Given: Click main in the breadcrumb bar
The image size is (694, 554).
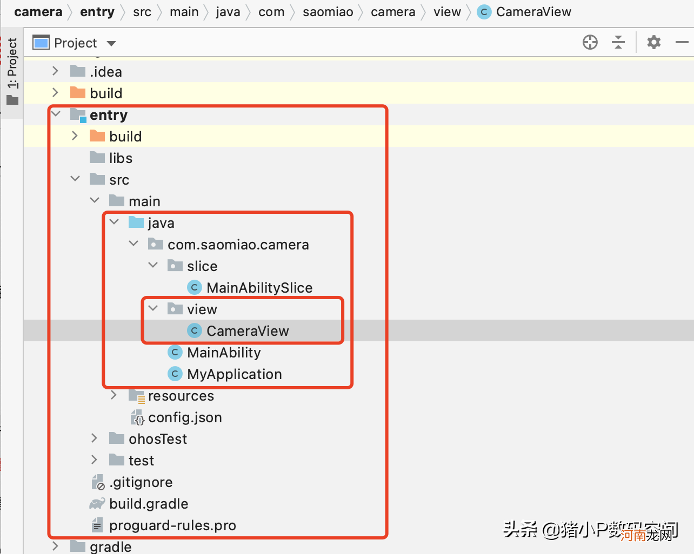Looking at the screenshot, I should coord(184,12).
